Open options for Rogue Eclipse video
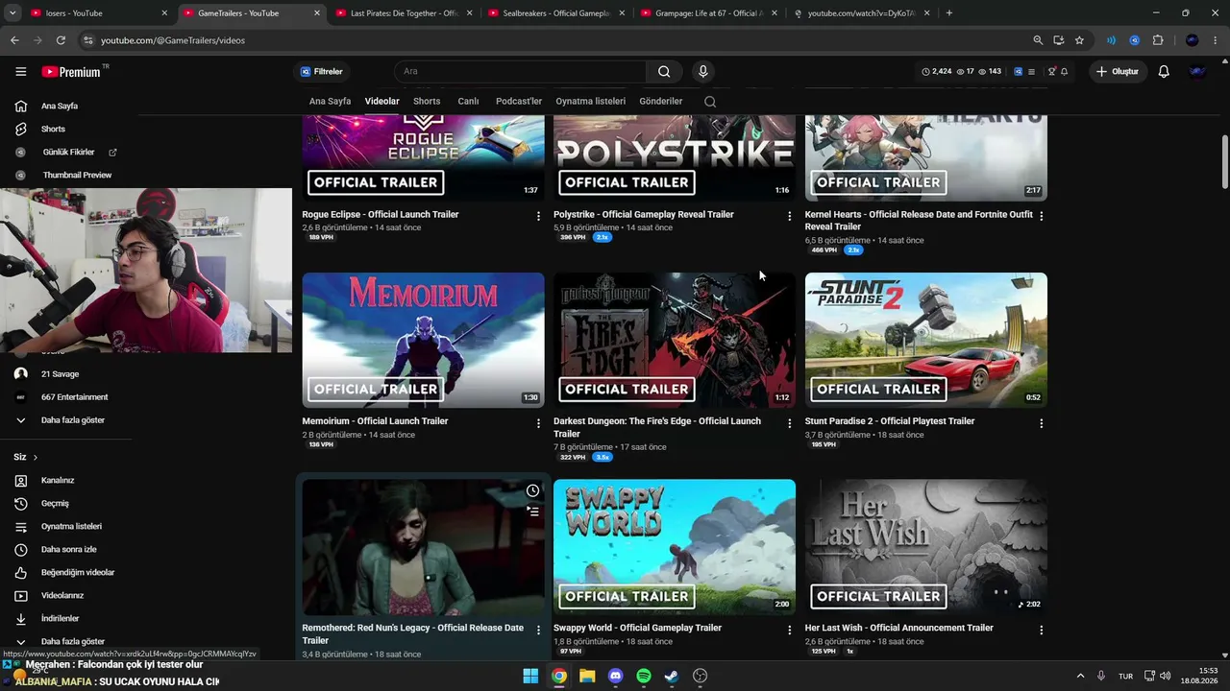The image size is (1230, 691). tap(538, 216)
